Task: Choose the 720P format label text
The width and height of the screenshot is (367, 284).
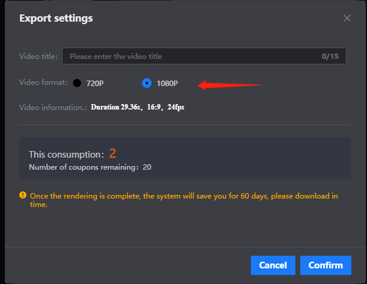Action: pos(95,84)
